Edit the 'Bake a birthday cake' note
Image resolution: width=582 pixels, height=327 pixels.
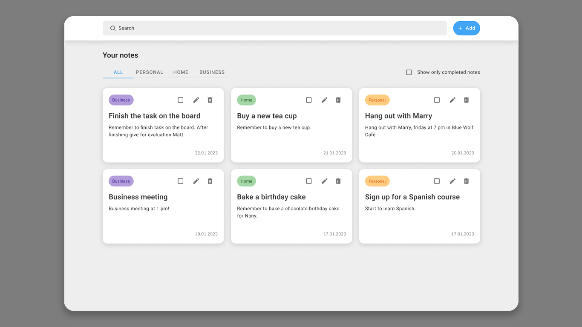point(324,181)
